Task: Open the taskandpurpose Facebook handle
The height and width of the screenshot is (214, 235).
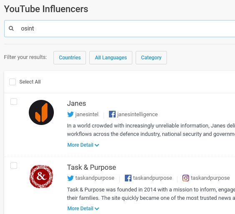Action: click(153, 178)
